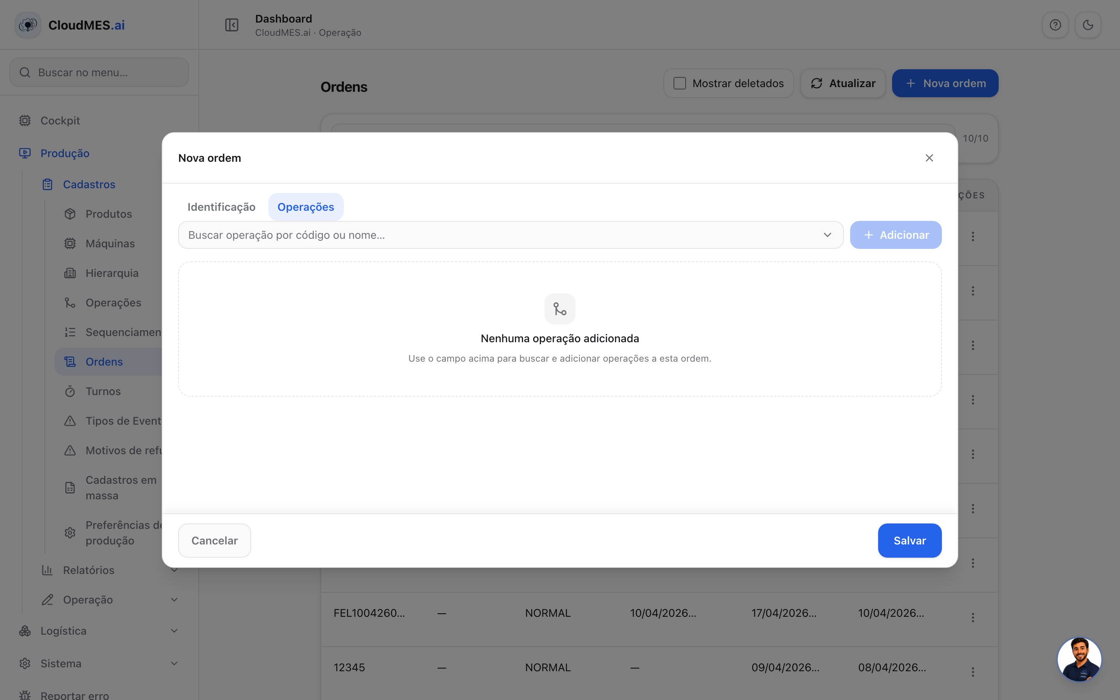Close the Nova ordem dialog
The width and height of the screenshot is (1120, 700).
tap(929, 158)
